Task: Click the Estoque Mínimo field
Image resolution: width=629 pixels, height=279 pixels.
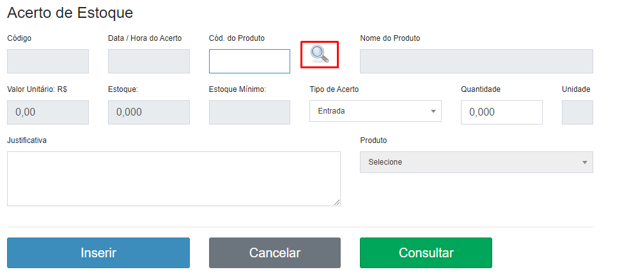Action: [x=249, y=112]
